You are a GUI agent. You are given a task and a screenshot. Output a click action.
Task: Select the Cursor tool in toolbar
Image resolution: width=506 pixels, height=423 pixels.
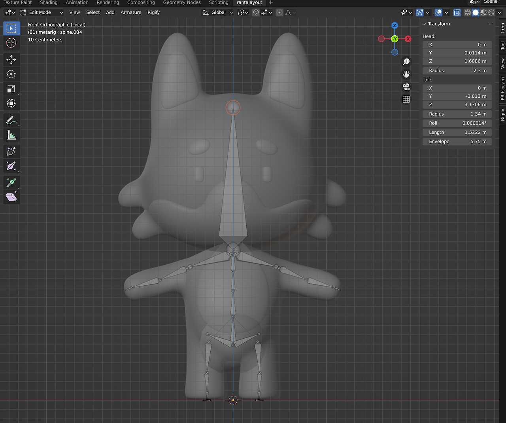pos(11,43)
